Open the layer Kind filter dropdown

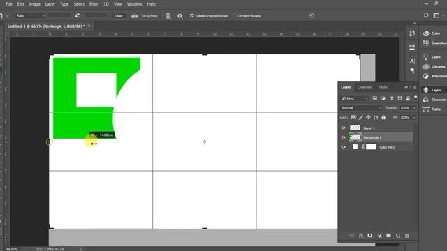point(355,98)
